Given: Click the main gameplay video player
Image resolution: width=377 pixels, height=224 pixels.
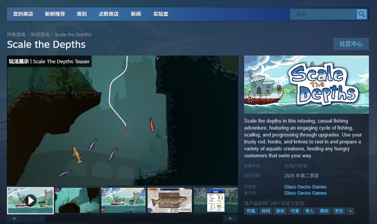Looking at the screenshot, I should [x=122, y=121].
